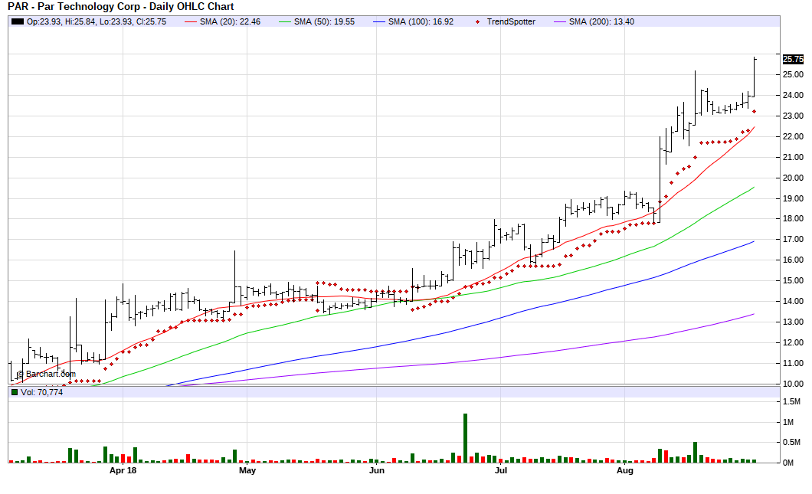812x494 pixels.
Task: Click the 16.00 price axis label
Action: [x=793, y=260]
